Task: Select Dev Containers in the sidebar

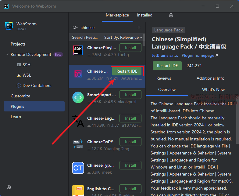Action: [x=37, y=86]
